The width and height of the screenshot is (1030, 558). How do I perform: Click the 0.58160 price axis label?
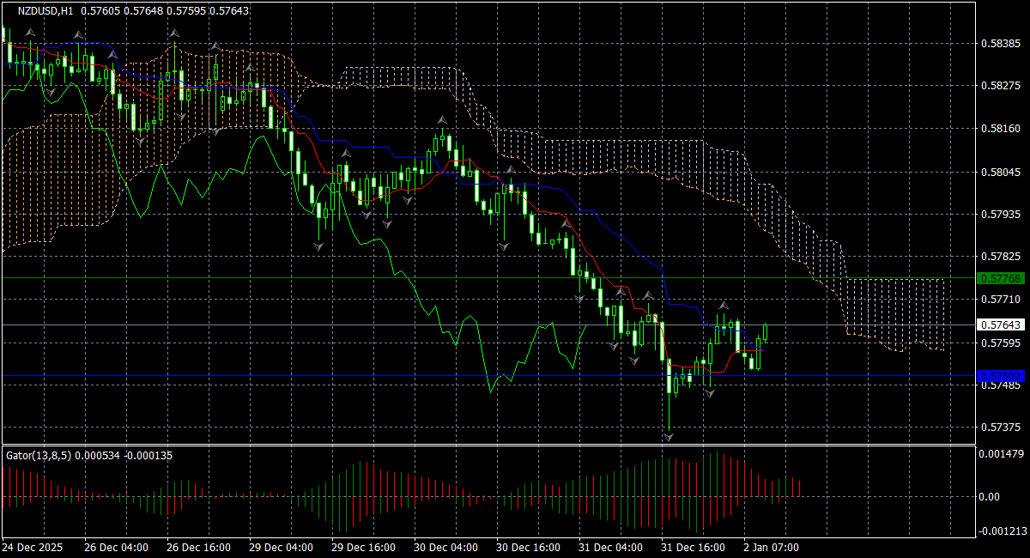1000,129
